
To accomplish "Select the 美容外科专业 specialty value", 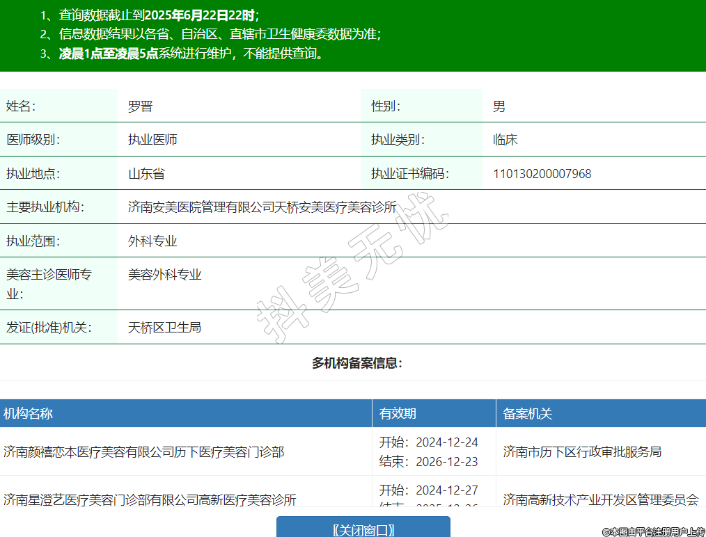I will [x=165, y=275].
